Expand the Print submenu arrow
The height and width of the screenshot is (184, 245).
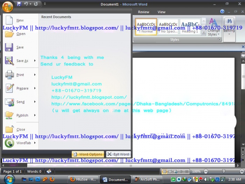click(35, 75)
